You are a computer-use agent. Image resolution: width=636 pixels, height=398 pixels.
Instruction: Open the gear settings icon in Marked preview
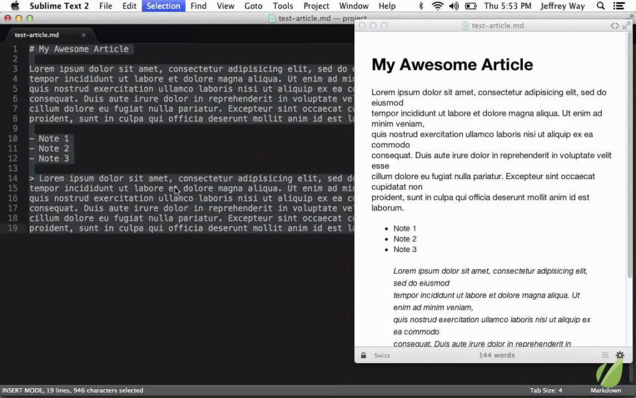click(619, 354)
